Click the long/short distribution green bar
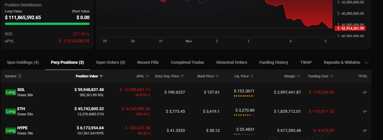The width and height of the screenshot is (383, 140). (47, 24)
